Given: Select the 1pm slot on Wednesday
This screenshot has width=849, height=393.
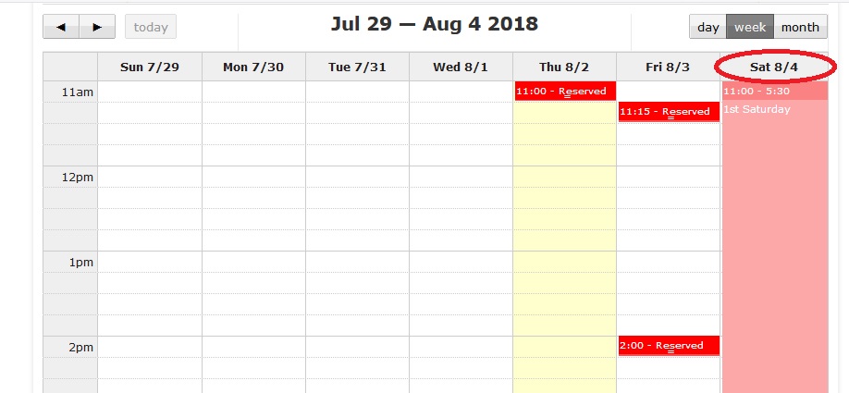Looking at the screenshot, I should pyautogui.click(x=461, y=262).
